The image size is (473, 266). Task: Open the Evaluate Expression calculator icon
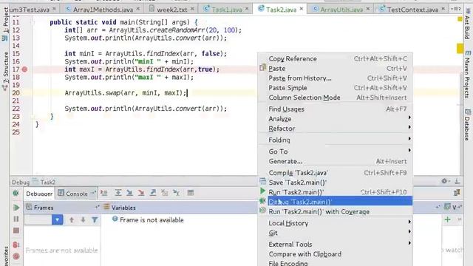(x=191, y=193)
